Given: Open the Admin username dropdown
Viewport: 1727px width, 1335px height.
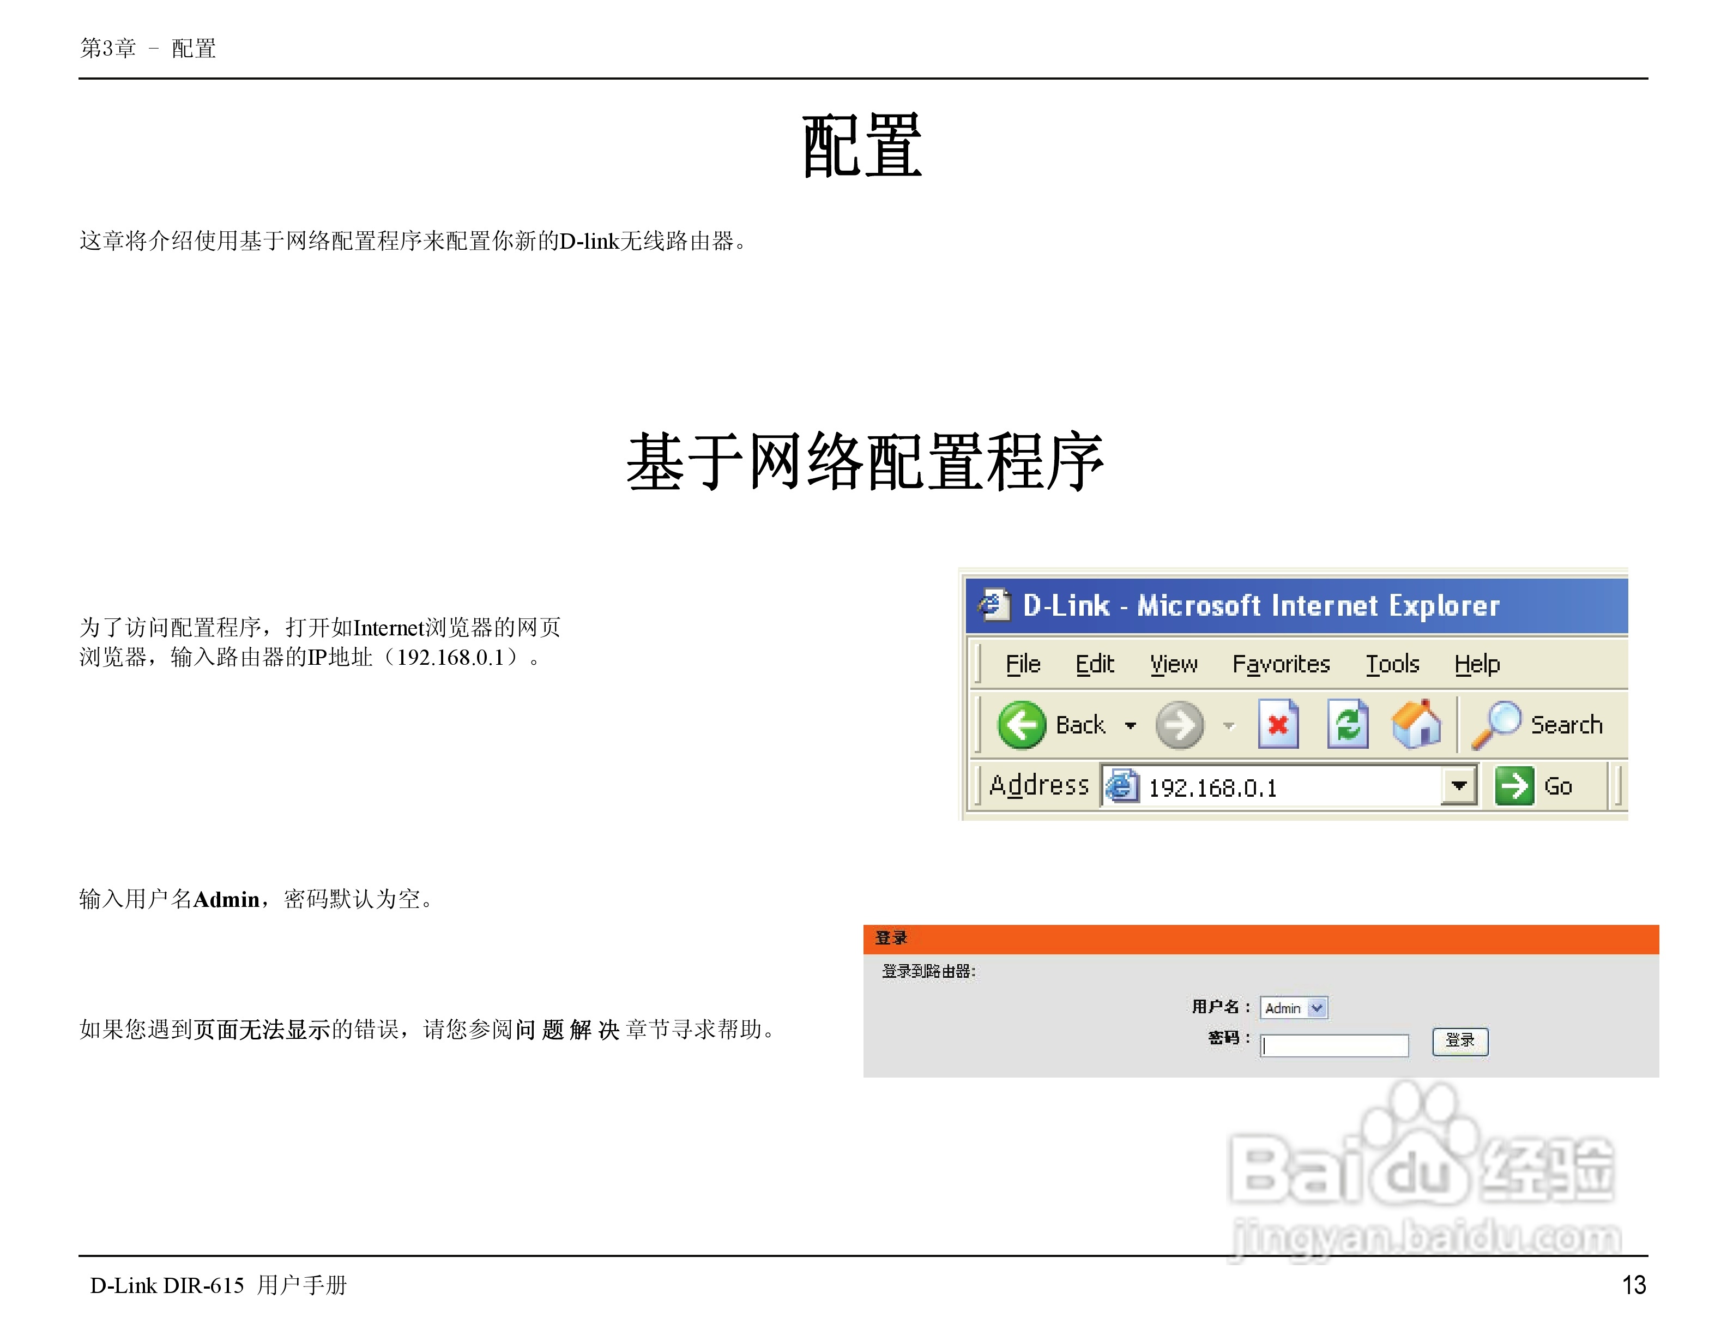Looking at the screenshot, I should 1317,1008.
